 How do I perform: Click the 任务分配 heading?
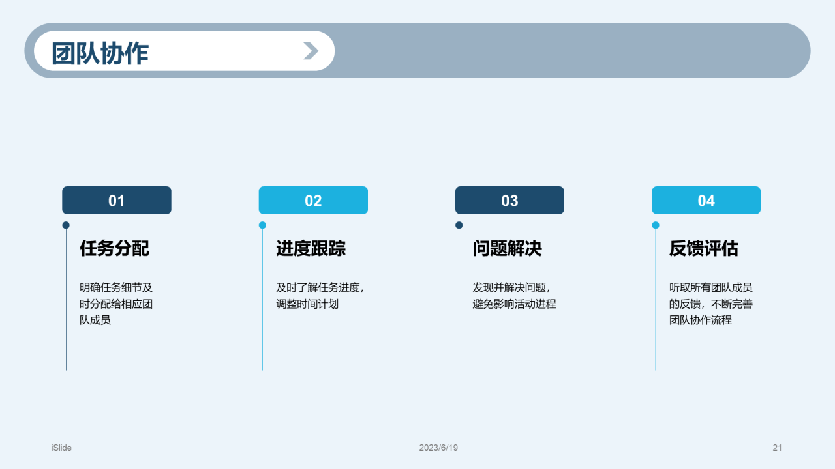[114, 248]
